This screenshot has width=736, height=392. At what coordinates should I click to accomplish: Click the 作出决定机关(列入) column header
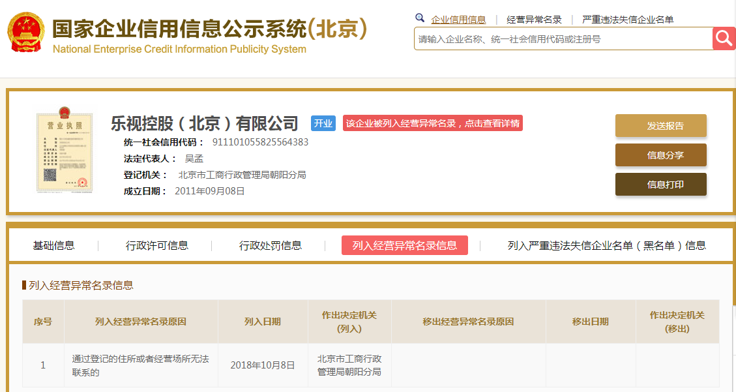click(349, 322)
